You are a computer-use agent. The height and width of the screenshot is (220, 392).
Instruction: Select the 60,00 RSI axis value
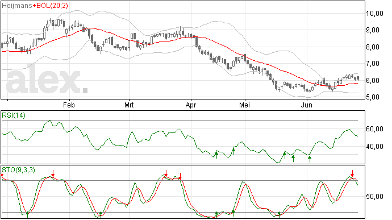point(374,129)
